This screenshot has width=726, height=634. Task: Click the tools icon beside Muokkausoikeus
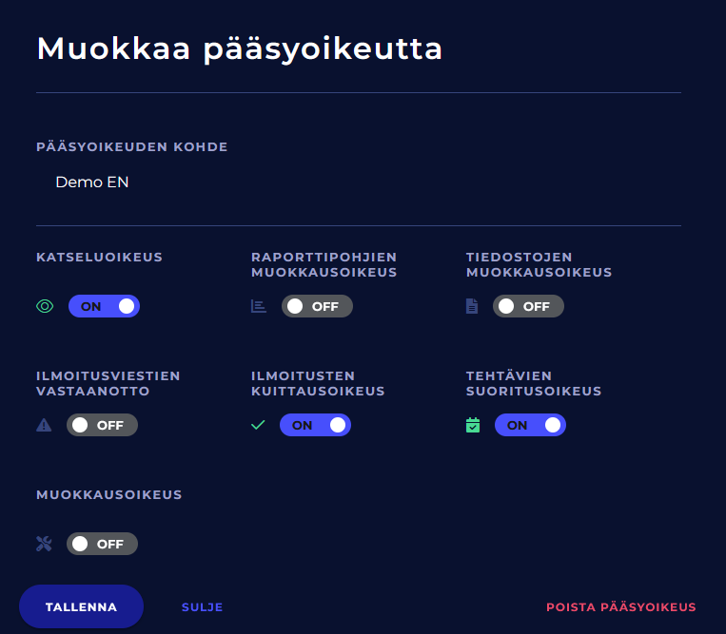pyautogui.click(x=44, y=544)
